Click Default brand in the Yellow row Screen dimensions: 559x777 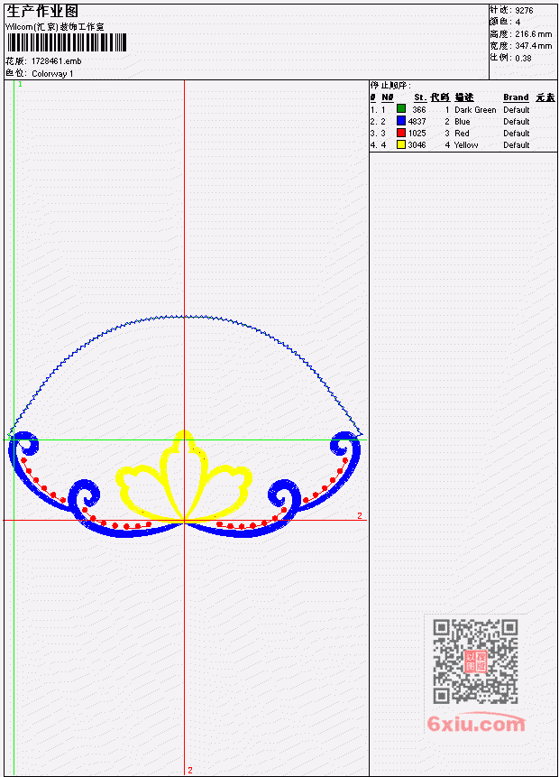[x=517, y=145]
